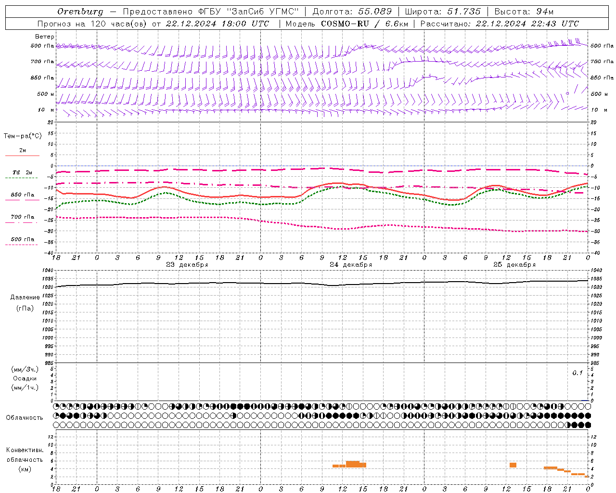Select the 850 гПа temperature legend entry
Viewport: 616px width, 493px height.
coord(22,195)
